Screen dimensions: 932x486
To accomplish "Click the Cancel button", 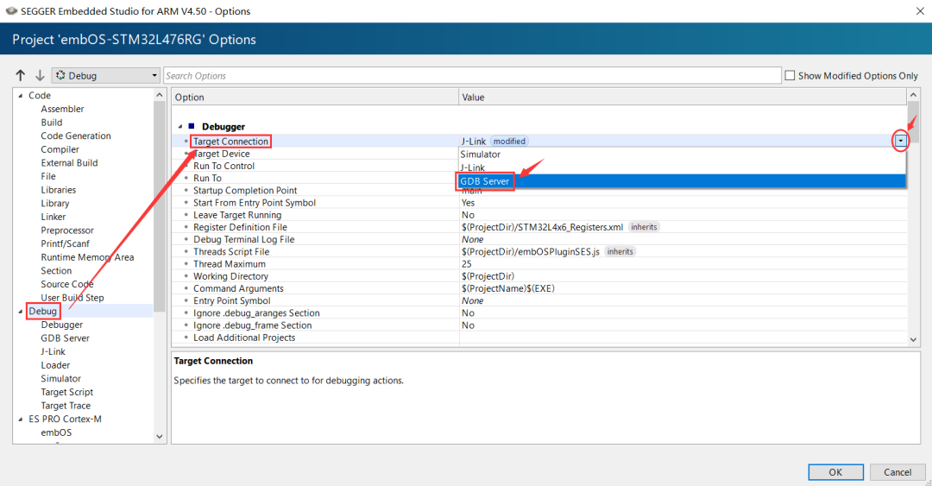I will pos(897,471).
